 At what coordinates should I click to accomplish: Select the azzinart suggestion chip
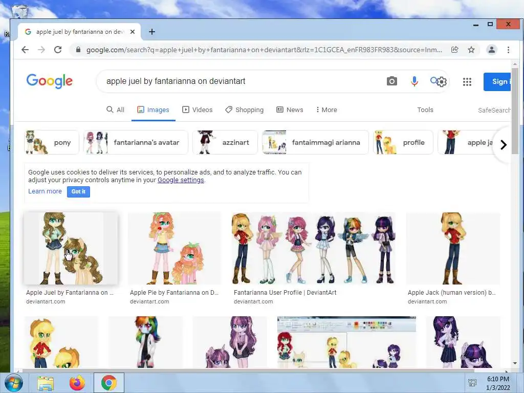coord(225,142)
